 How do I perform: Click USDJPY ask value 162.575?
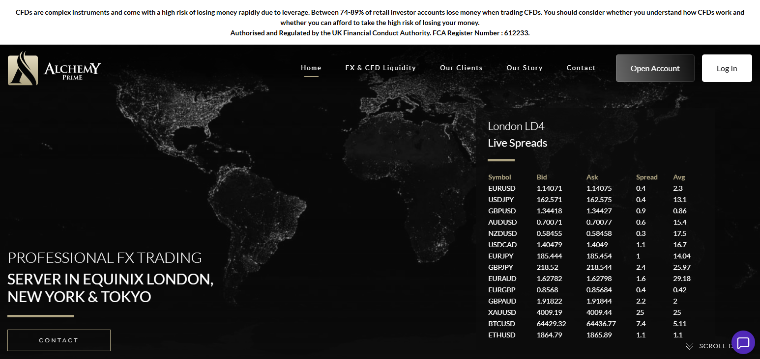point(599,200)
